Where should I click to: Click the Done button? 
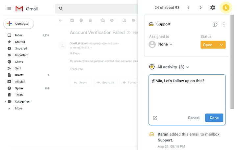pyautogui.click(x=214, y=118)
